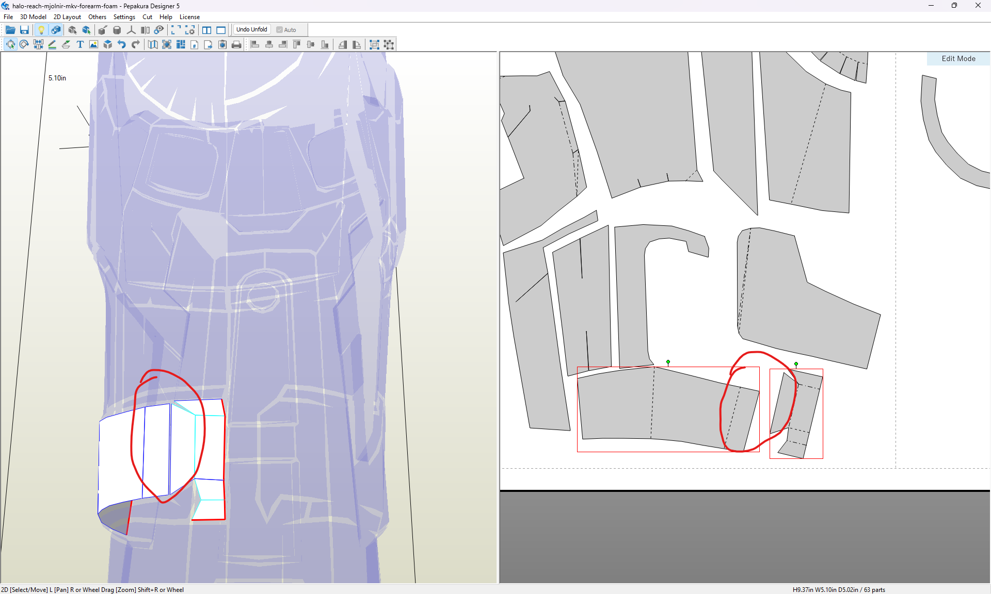Toggle the light bulb lighting button

click(x=41, y=30)
